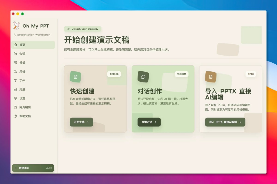Open the 网页编辑 web editor
Viewport: 277px width, 184px height.
[x=33, y=107]
